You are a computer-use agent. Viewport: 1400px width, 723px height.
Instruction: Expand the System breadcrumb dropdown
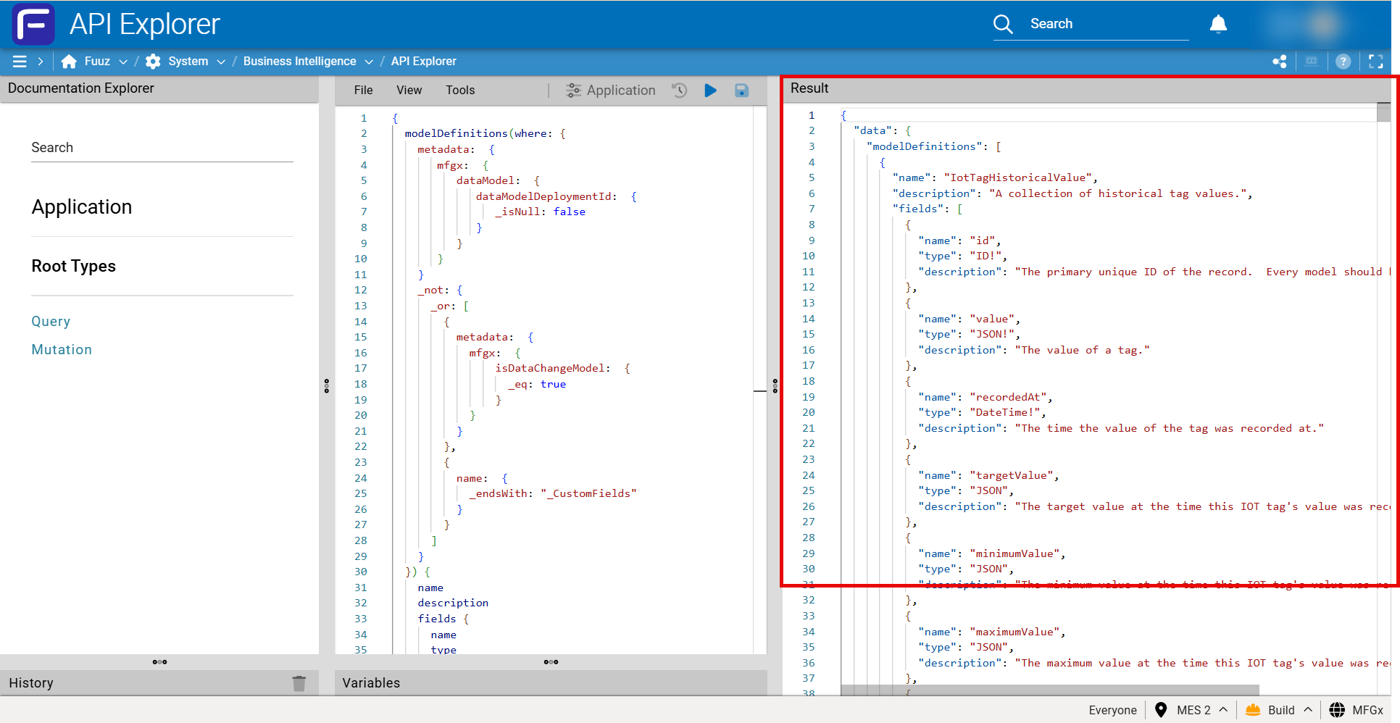pyautogui.click(x=221, y=62)
